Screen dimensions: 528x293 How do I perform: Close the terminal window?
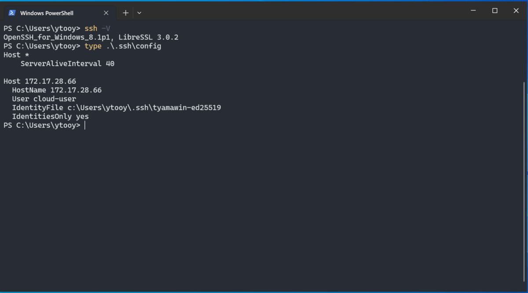(x=516, y=11)
